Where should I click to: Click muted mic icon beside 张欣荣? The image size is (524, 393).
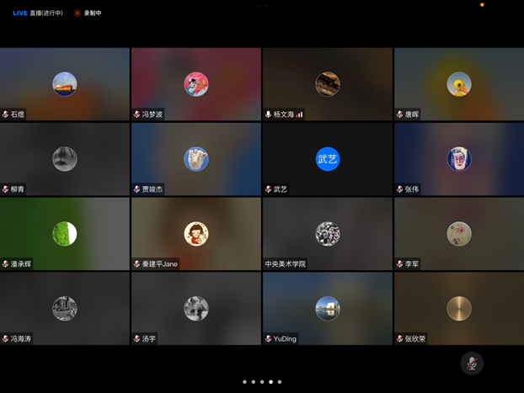399,339
